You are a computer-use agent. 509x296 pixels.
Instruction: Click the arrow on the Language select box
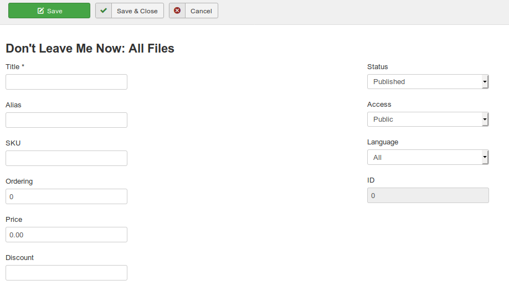click(x=485, y=157)
